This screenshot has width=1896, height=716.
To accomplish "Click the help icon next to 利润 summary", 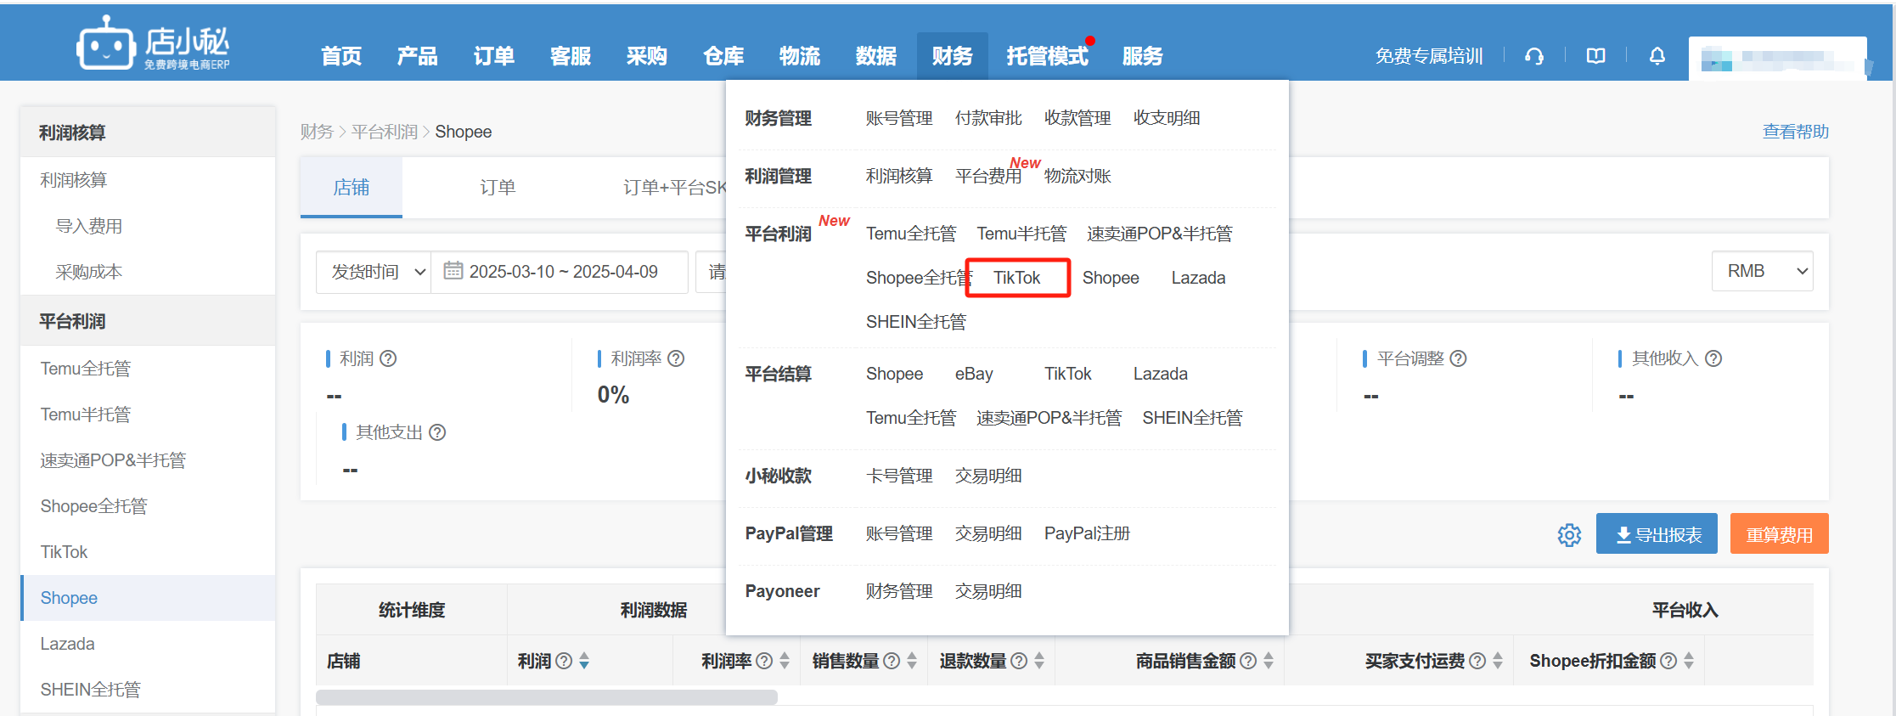I will point(388,358).
